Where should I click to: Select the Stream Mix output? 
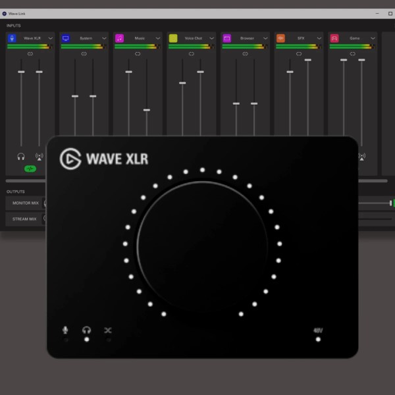tap(25, 219)
